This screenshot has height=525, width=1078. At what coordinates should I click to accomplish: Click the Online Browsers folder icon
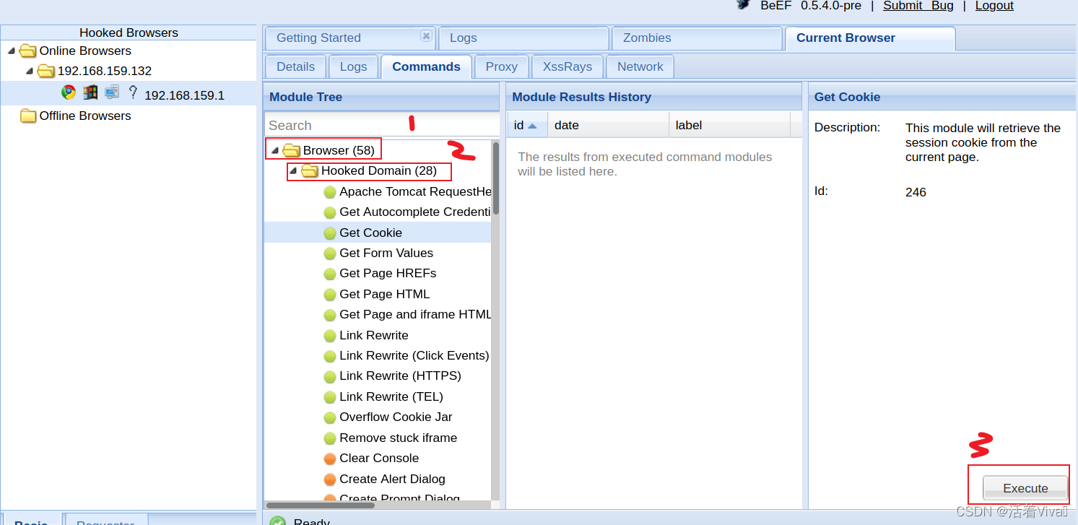(x=27, y=51)
